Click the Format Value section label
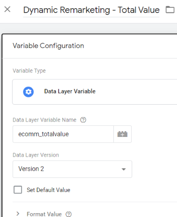 tap(44, 214)
